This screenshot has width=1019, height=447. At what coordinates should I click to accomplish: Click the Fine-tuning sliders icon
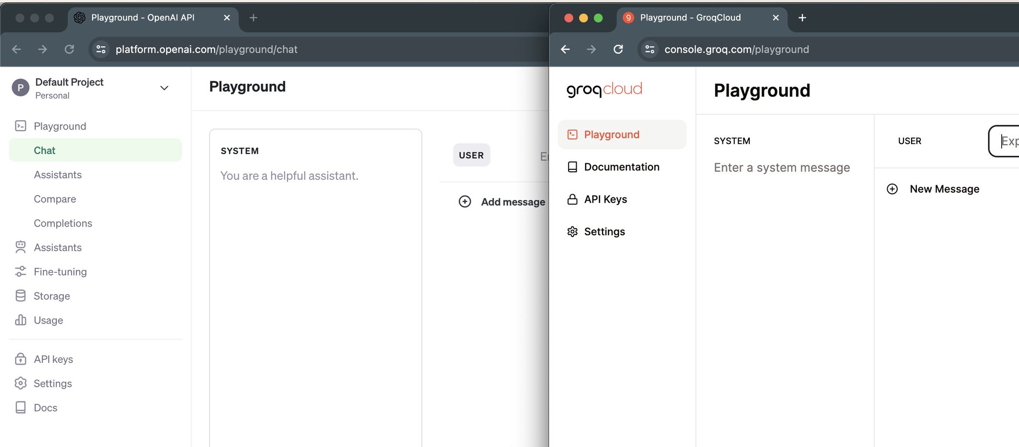click(20, 272)
